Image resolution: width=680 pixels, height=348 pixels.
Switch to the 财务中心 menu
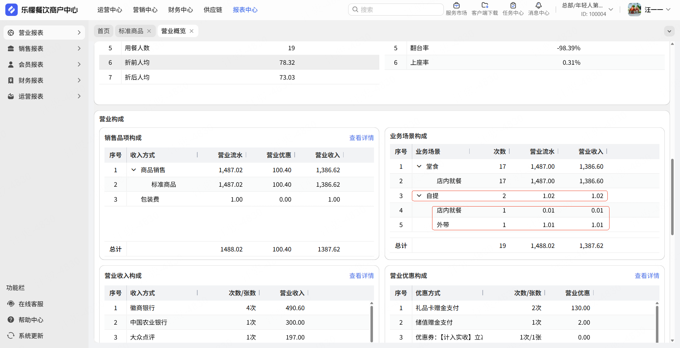tap(180, 10)
